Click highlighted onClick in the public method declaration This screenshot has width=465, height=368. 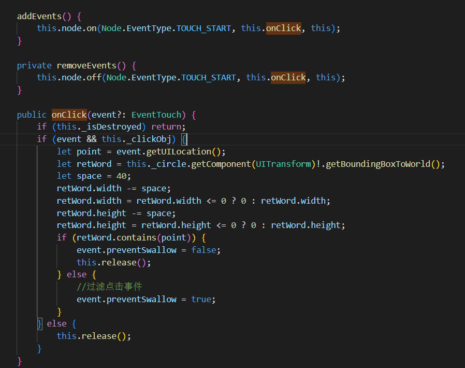pos(69,115)
